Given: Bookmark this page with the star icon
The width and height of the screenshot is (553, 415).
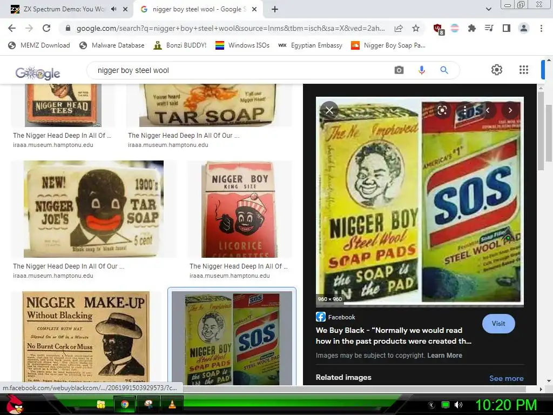Looking at the screenshot, I should tap(416, 28).
